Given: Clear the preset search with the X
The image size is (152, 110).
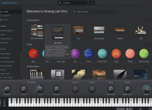Looking at the screenshot, I should (115, 12).
